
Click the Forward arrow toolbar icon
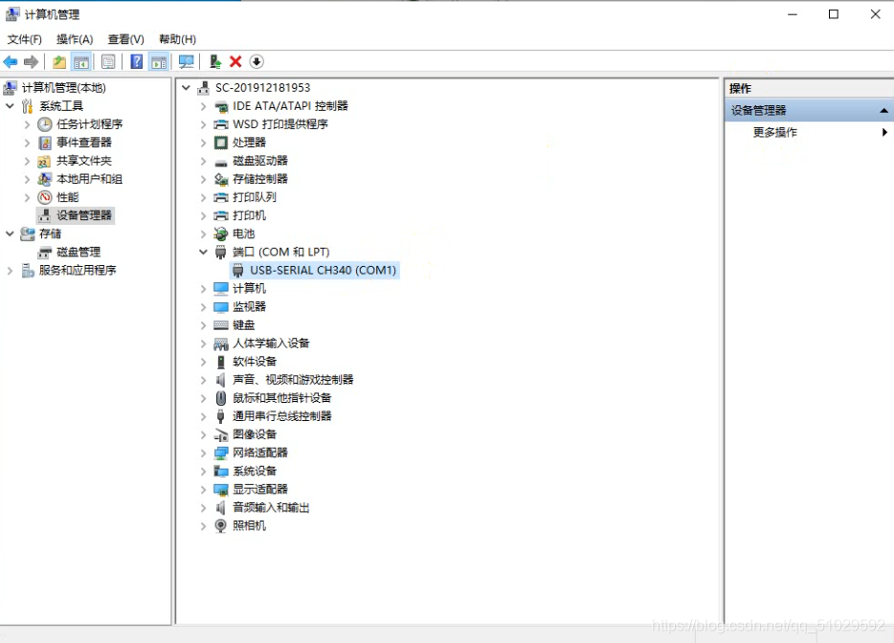32,61
